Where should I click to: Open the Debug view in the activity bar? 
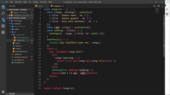[x=3, y=26]
